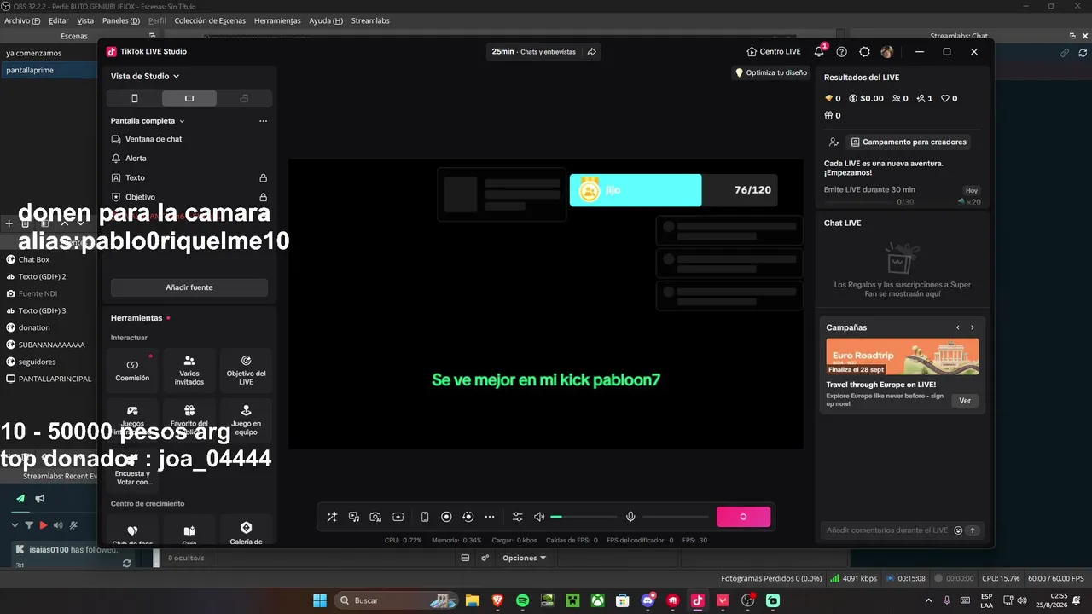Open the emoji picker in comment box

point(958,530)
